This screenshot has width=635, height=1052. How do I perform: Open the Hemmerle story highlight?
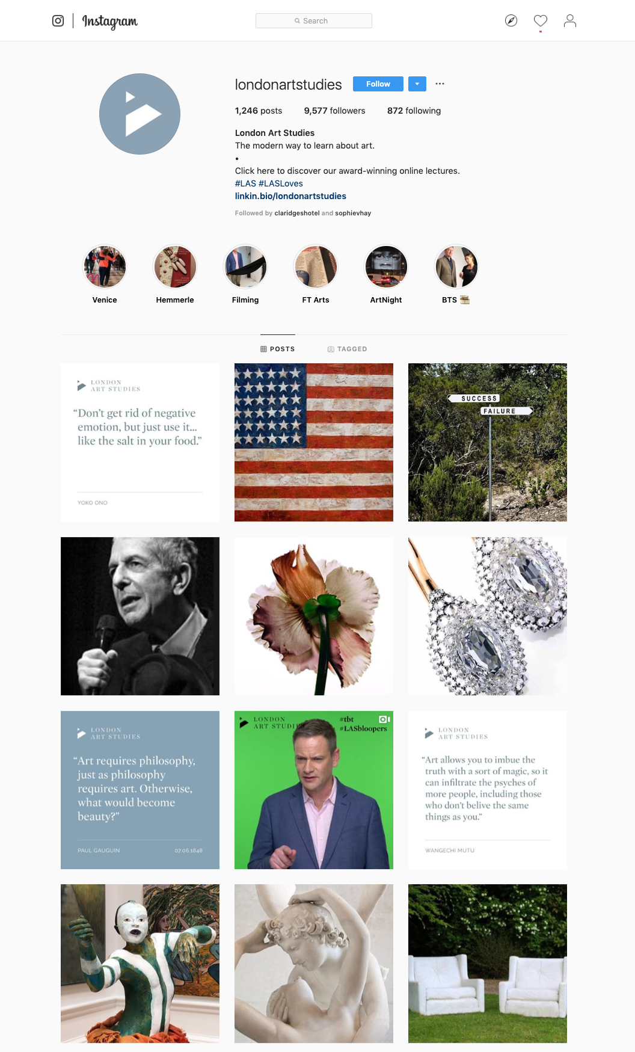click(175, 266)
